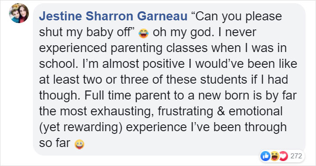Click the laughing-crying emoji after 'baby off'
Image resolution: width=316 pixels, height=166 pixels.
[x=144, y=33]
